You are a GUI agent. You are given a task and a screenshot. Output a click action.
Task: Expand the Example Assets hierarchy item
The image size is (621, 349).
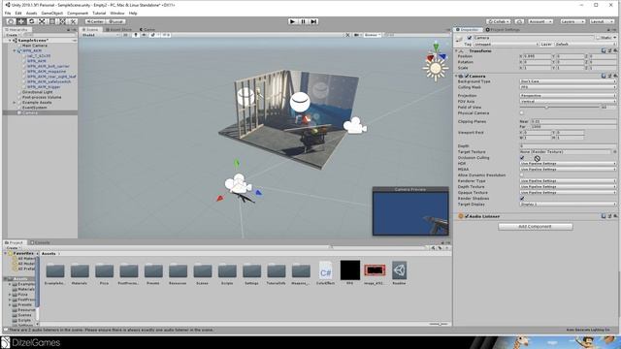click(x=15, y=102)
